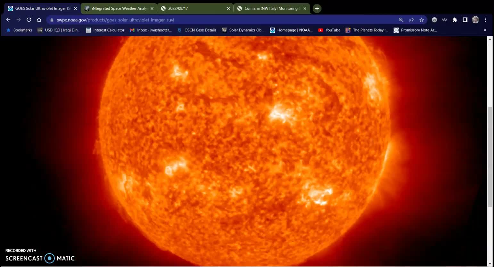Viewport: 494px width, 267px height.
Task: Click the solar ultraviolet sun image
Action: pos(244,151)
